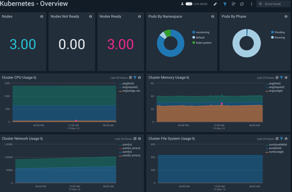Viewport: 292px width, 192px height.
Task: Click the share dashboard icon
Action: click(x=233, y=4)
